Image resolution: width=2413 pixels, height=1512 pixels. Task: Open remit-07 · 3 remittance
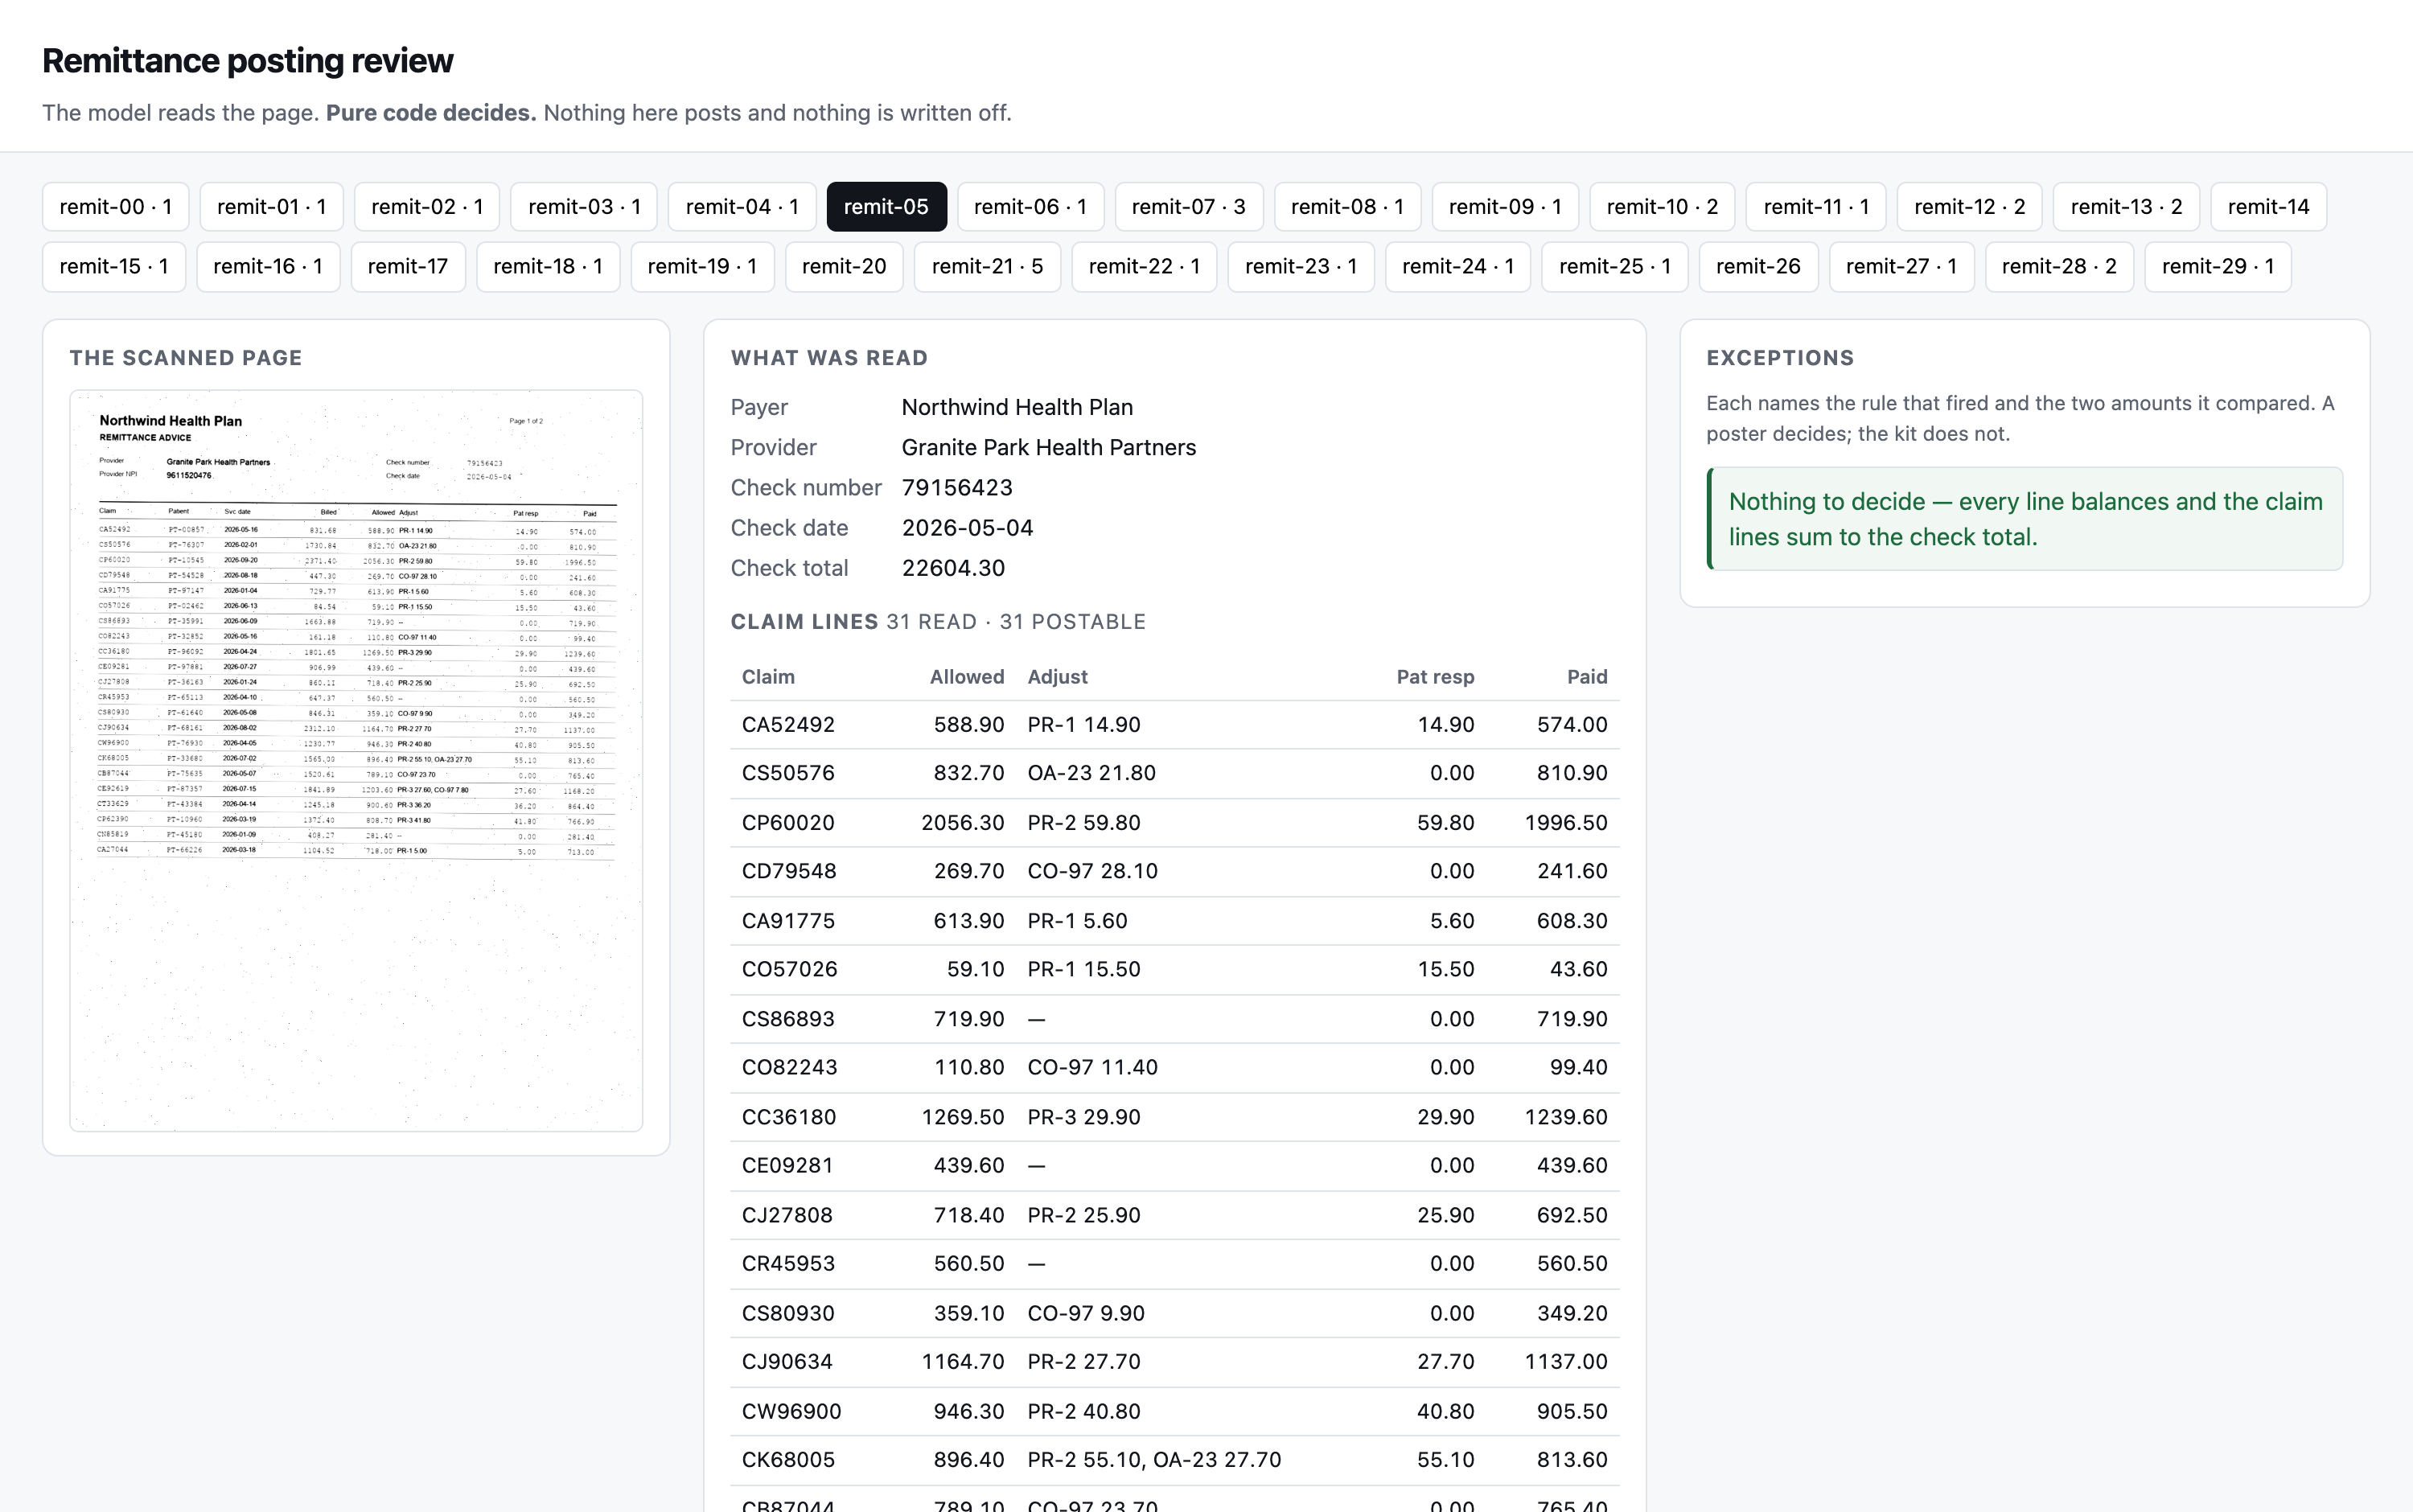(1188, 207)
